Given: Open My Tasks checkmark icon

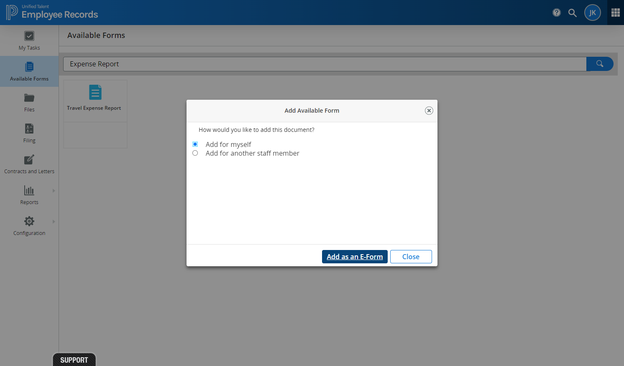Looking at the screenshot, I should click(29, 36).
